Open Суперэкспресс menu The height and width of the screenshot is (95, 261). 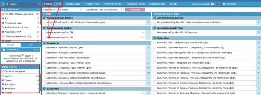(113, 4)
